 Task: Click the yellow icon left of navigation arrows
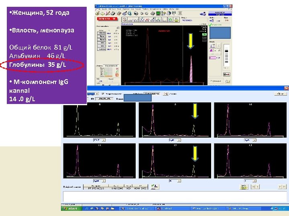pyautogui.click(x=244, y=187)
